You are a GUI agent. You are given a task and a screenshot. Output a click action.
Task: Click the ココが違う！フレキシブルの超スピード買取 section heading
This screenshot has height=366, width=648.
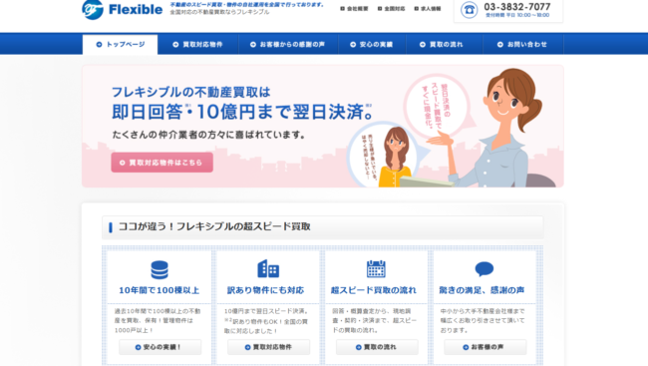click(x=214, y=226)
